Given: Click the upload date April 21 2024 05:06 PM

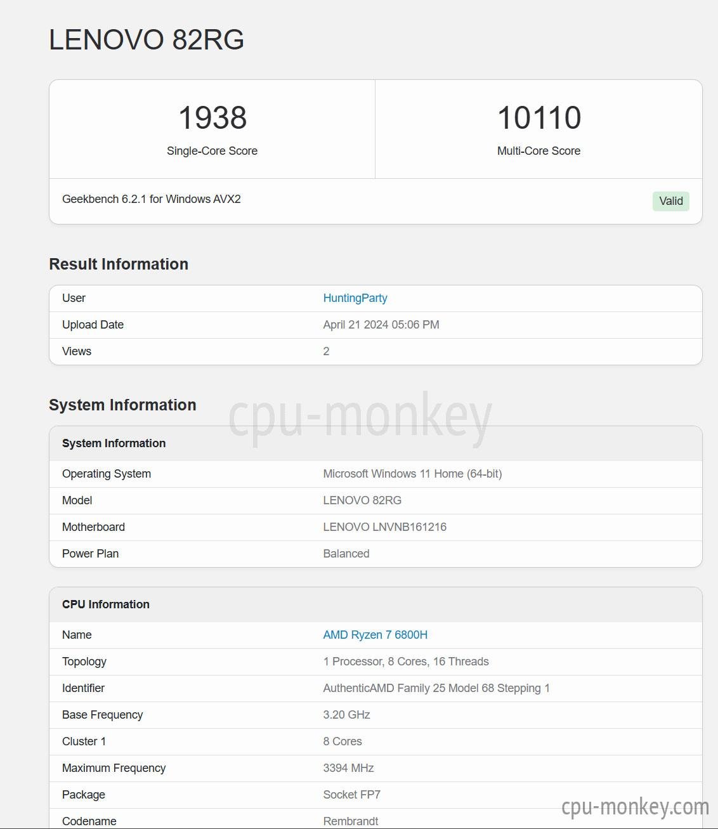Looking at the screenshot, I should point(381,325).
